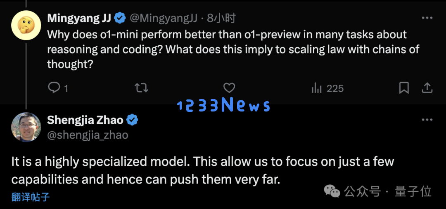
Task: Open more options menu on Shengjia's reply
Action: [x=427, y=120]
